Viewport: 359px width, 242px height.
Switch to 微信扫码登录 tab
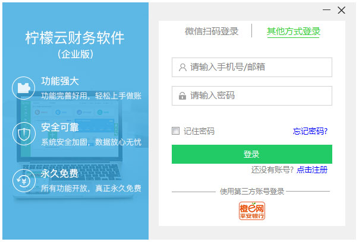[212, 31]
